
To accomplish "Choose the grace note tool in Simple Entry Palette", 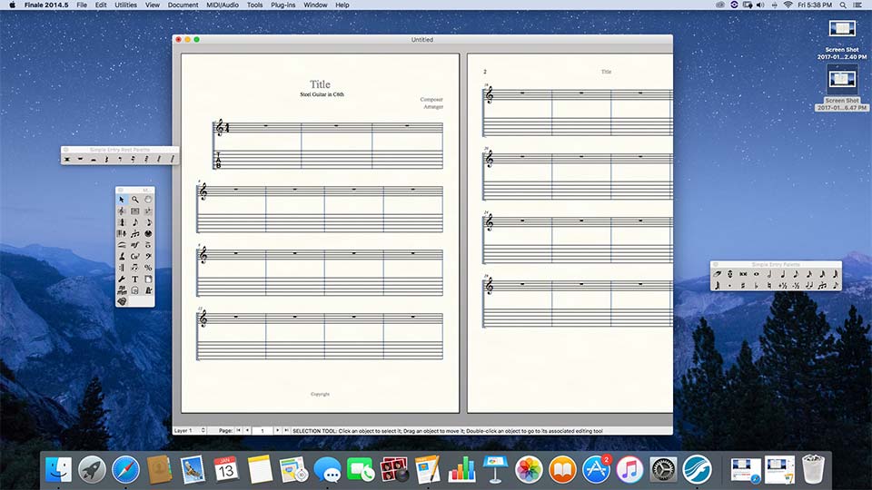I will pyautogui.click(x=836, y=286).
